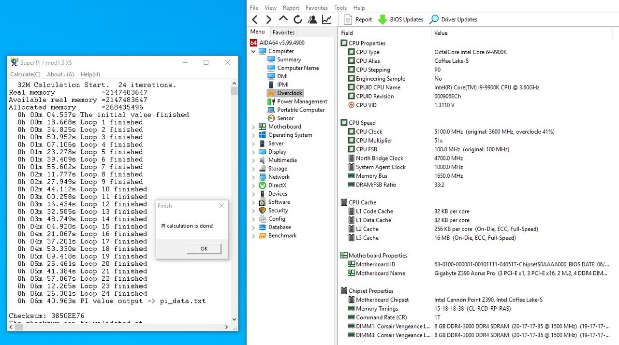Click the line graph icon in AIDA64 toolbar
The width and height of the screenshot is (619, 345).
327,19
